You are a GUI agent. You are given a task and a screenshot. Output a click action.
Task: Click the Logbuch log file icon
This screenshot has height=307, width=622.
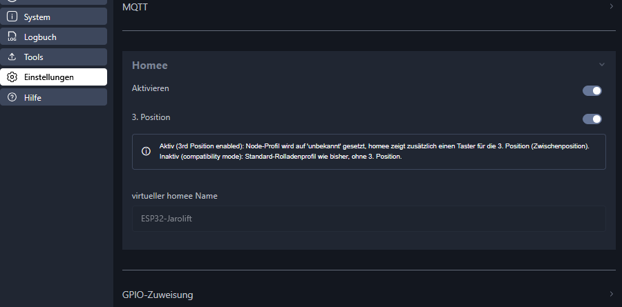(12, 37)
